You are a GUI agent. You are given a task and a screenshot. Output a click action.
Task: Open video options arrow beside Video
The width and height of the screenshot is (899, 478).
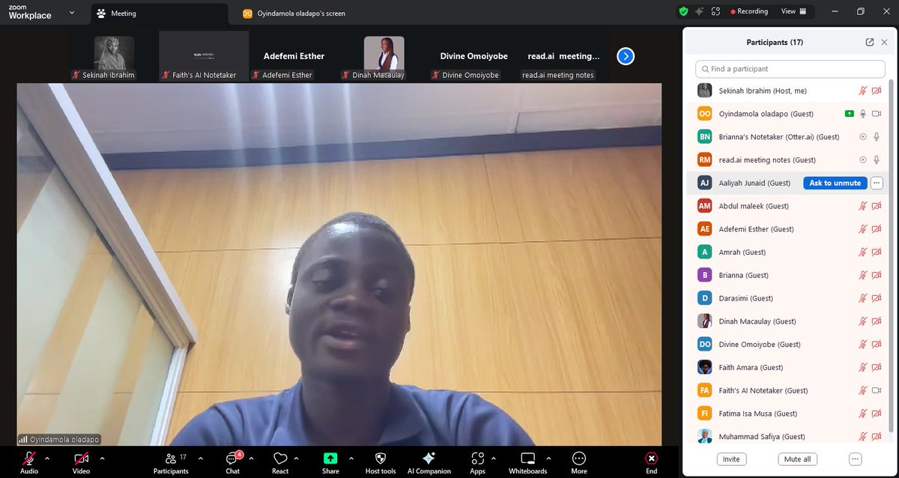click(102, 458)
